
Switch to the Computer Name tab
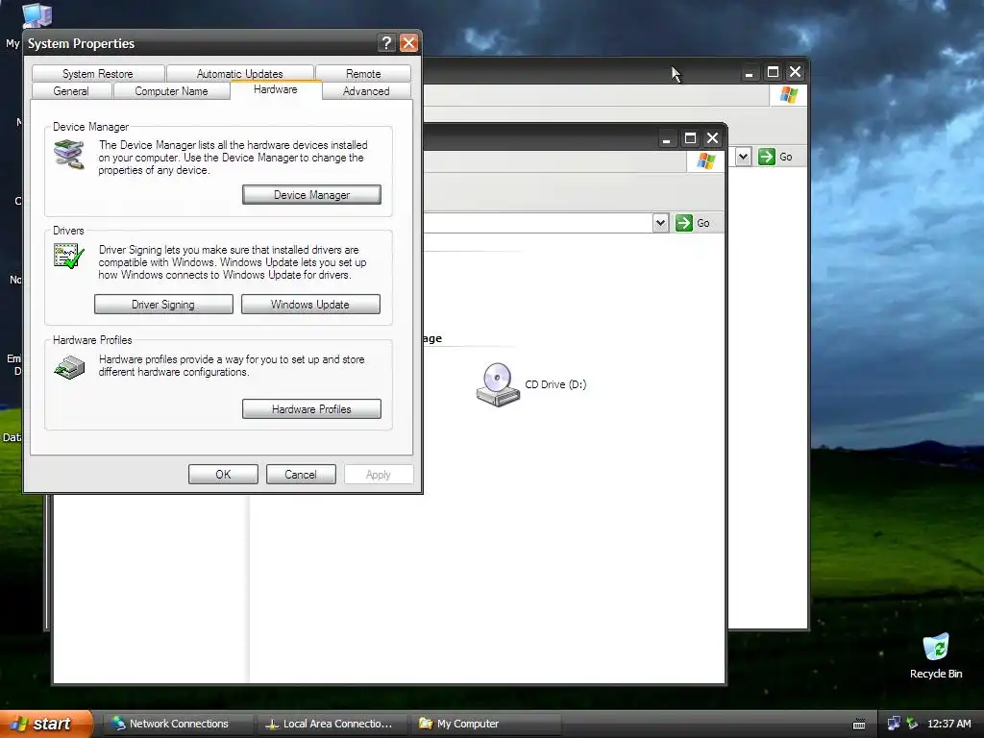[x=171, y=91]
